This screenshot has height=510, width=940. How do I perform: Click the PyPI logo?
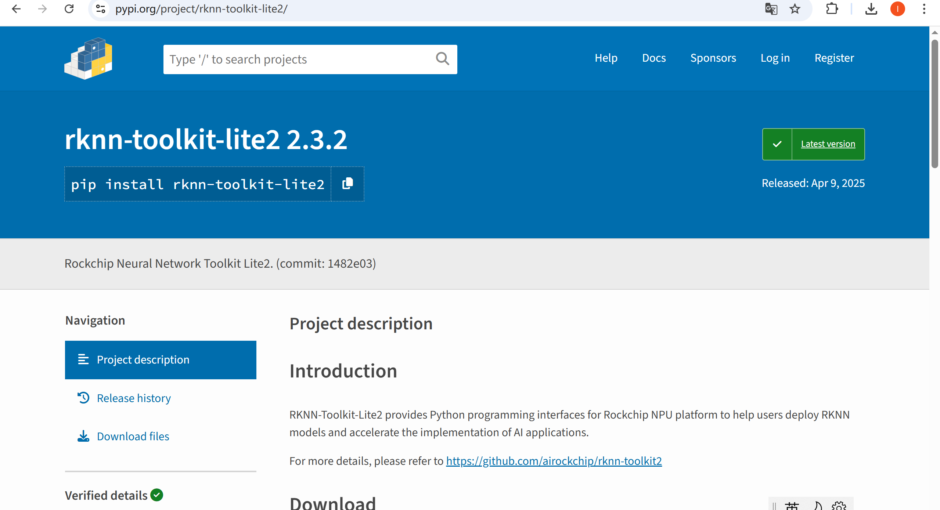pyautogui.click(x=88, y=58)
